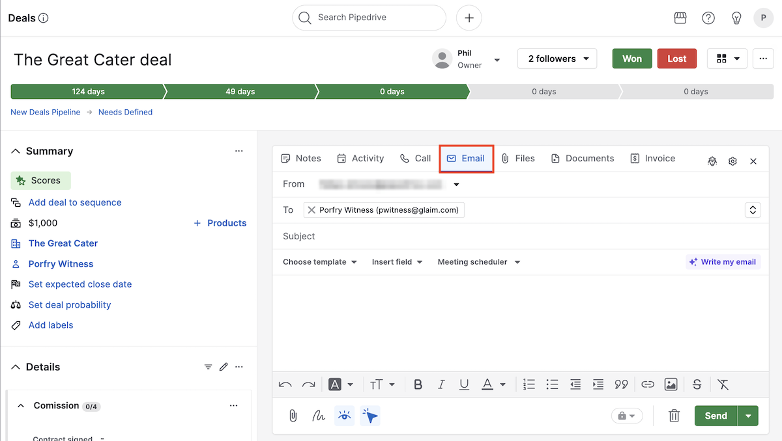782x441 pixels.
Task: Switch to the Activity tab
Action: [360, 159]
